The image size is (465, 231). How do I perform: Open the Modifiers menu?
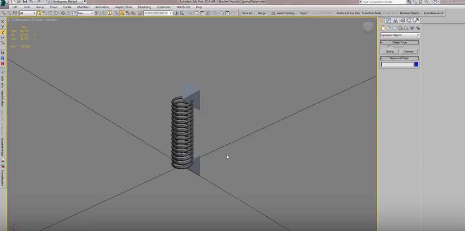pyautogui.click(x=83, y=7)
